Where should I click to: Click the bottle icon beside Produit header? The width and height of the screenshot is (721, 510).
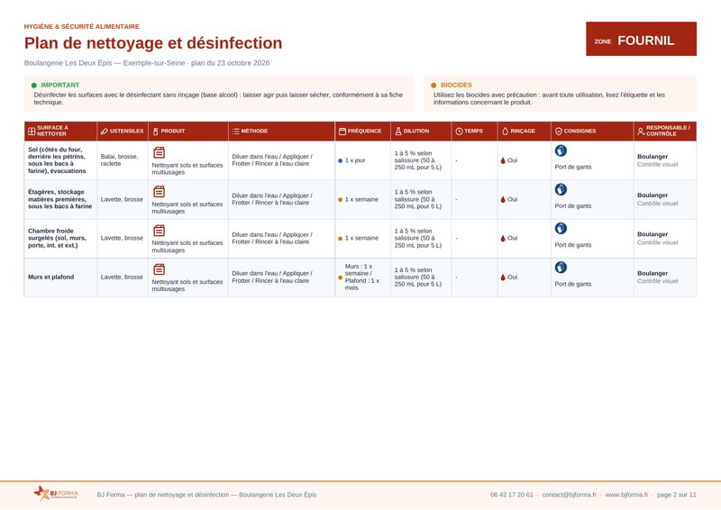pos(155,132)
